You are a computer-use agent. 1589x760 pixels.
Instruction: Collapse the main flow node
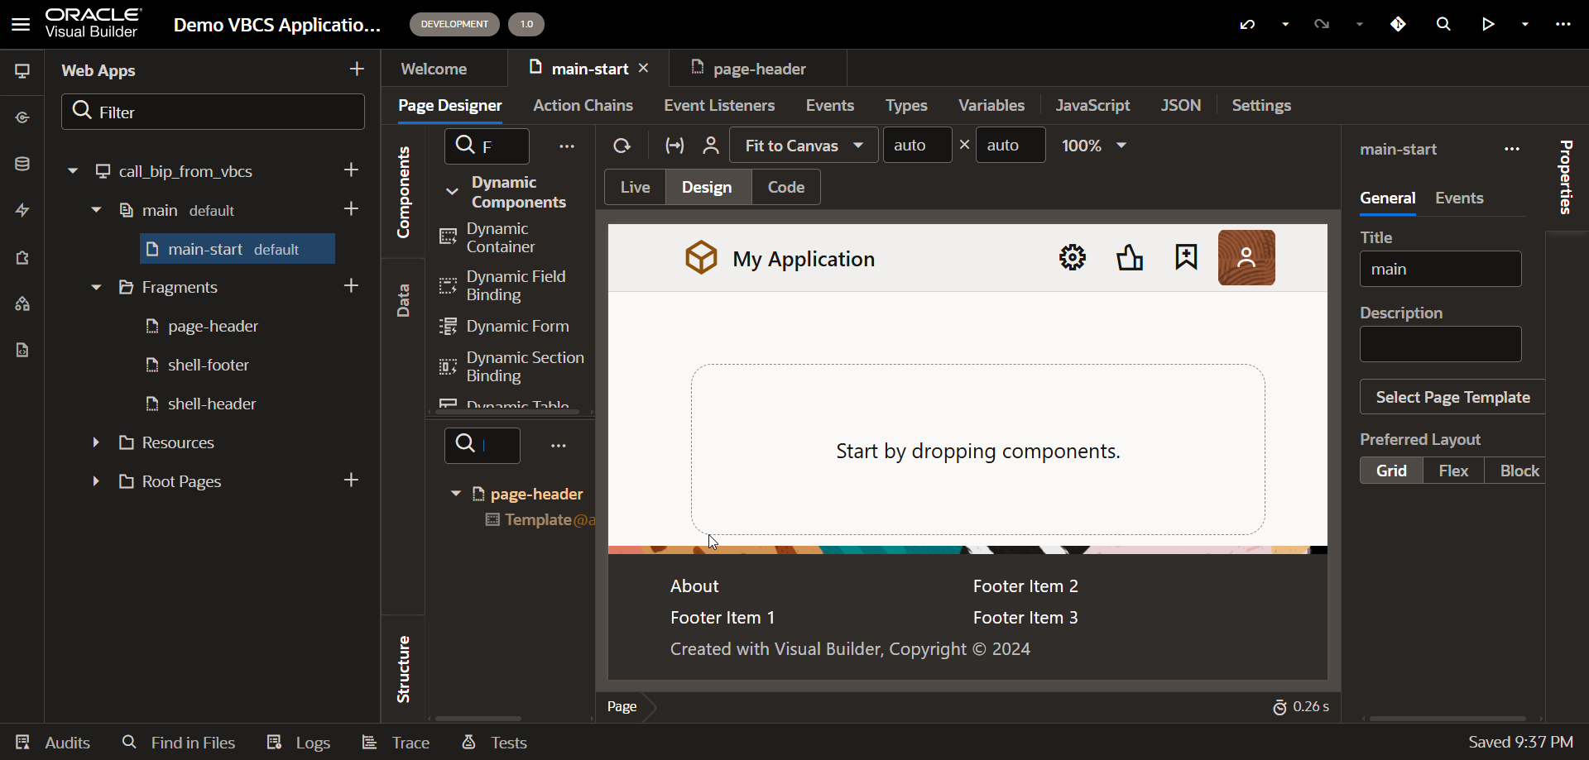coord(96,210)
